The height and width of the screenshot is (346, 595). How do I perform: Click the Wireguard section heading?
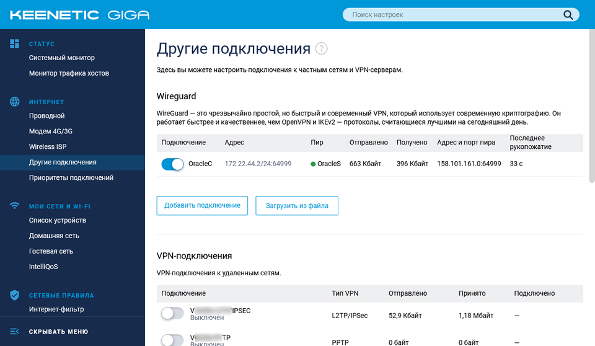click(177, 97)
